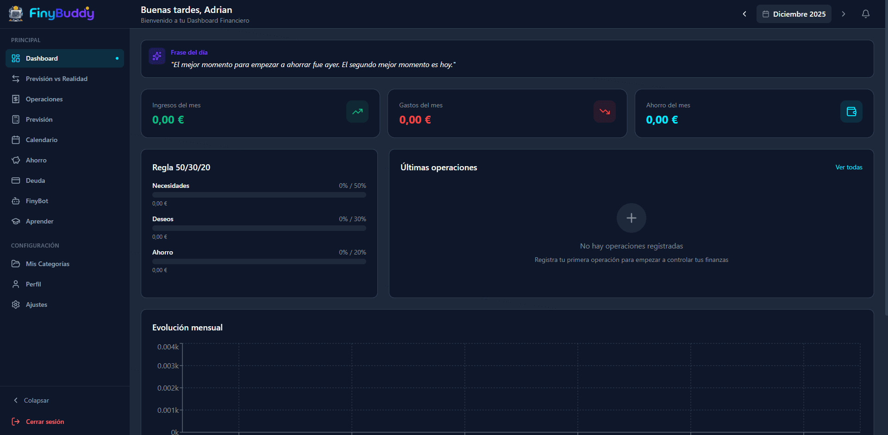Log out using Cerrar sesión
The image size is (888, 435).
(44, 422)
